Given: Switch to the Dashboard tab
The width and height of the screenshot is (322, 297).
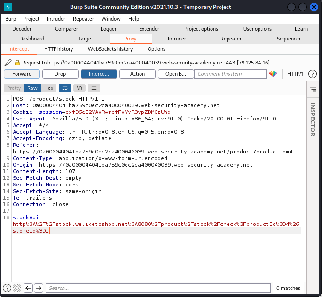Looking at the screenshot, I should pos(31,39).
